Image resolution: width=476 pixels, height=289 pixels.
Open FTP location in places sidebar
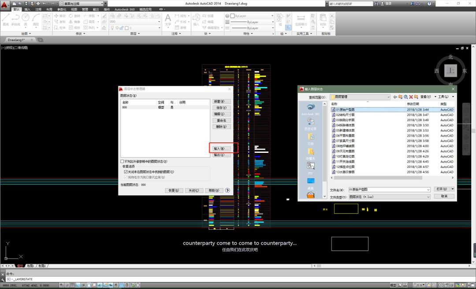click(x=311, y=168)
